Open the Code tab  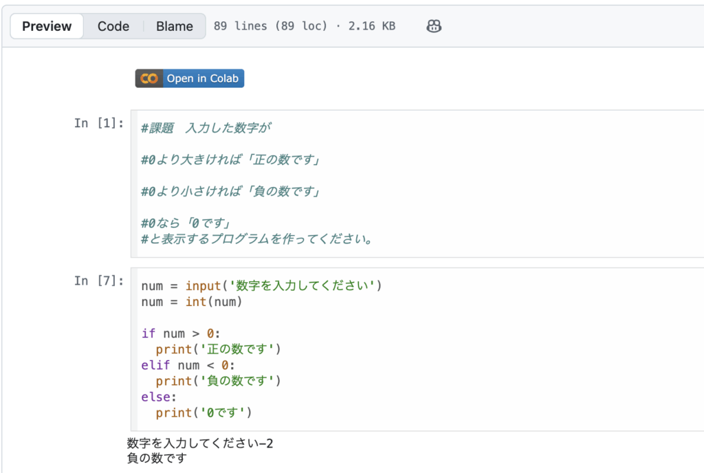tap(113, 26)
